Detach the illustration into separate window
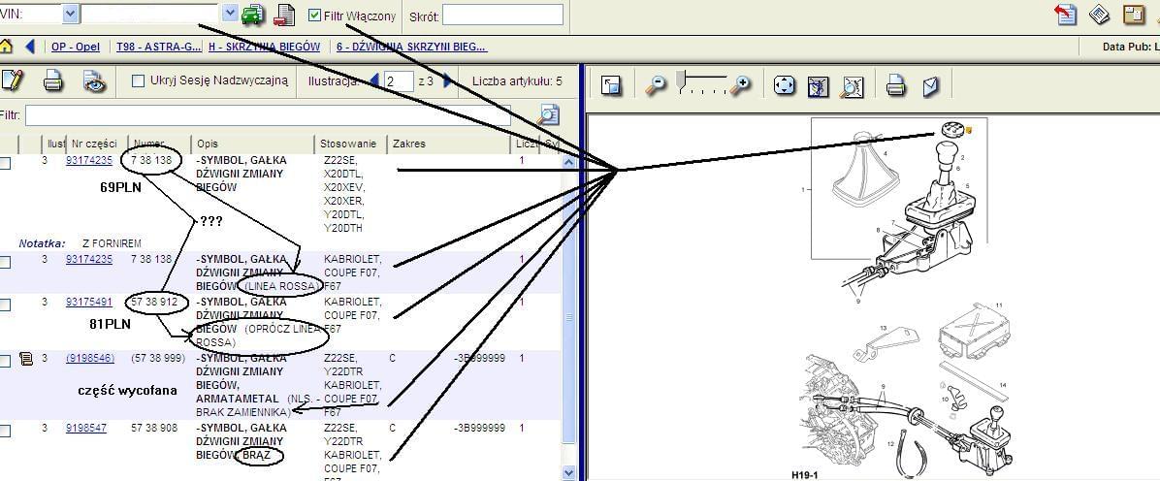The width and height of the screenshot is (1160, 481). (x=610, y=86)
